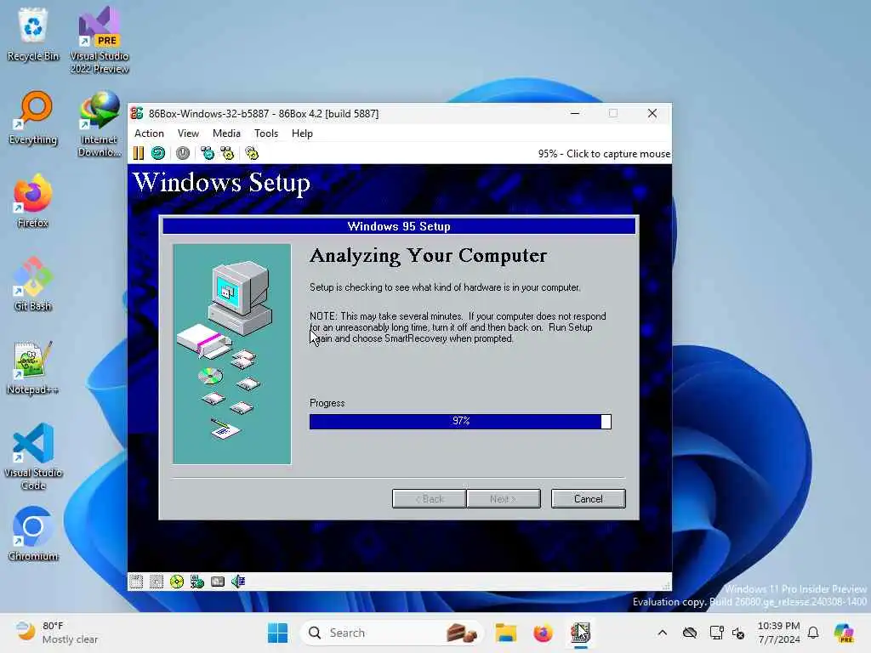Open 86Box settings gear icon

[252, 153]
